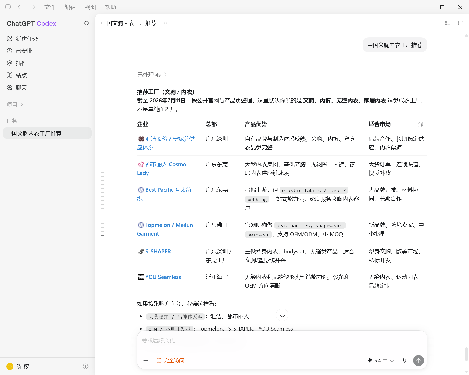Maximize the application window
The image size is (469, 375).
pyautogui.click(x=442, y=7)
